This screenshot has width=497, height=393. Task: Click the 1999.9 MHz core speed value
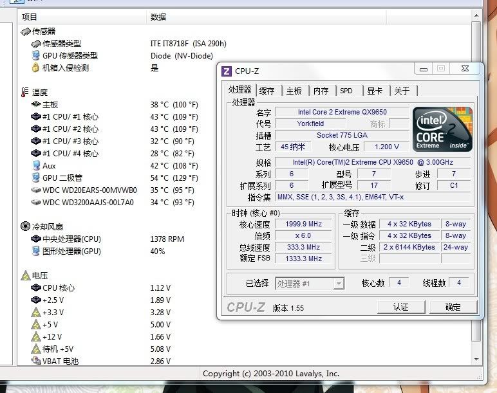303,224
